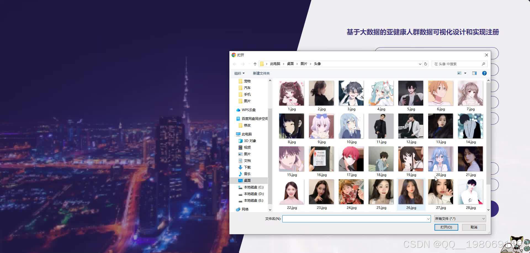Change the view using the thumbnails icon

[459, 73]
